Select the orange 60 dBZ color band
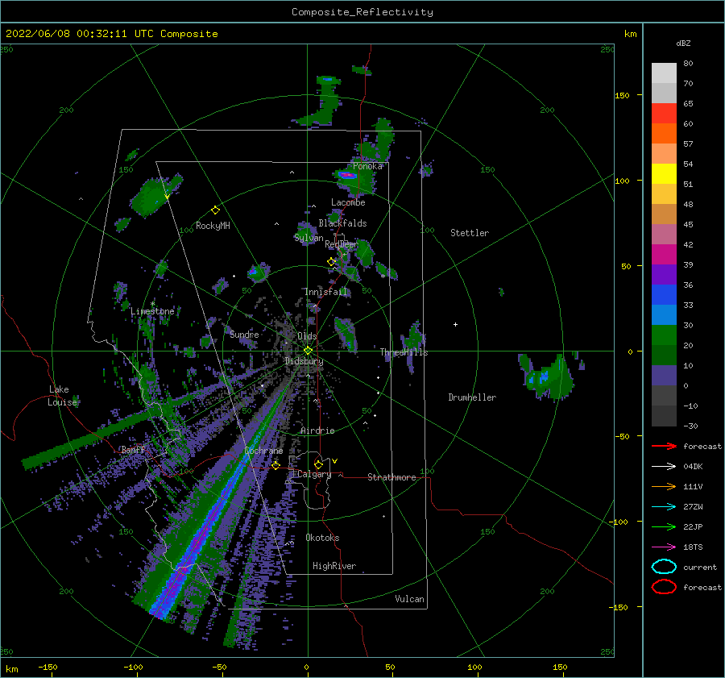 pyautogui.click(x=664, y=133)
